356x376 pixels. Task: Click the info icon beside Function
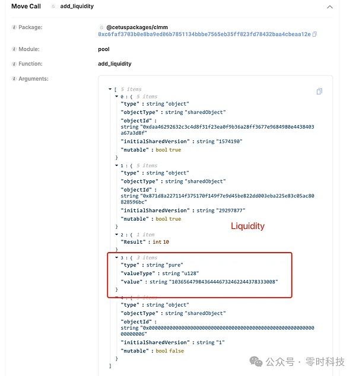click(14, 63)
